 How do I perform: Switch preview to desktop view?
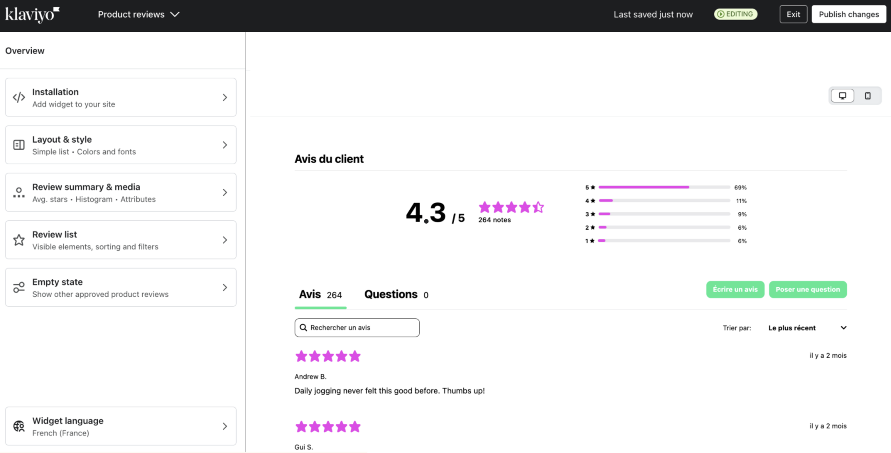point(843,95)
